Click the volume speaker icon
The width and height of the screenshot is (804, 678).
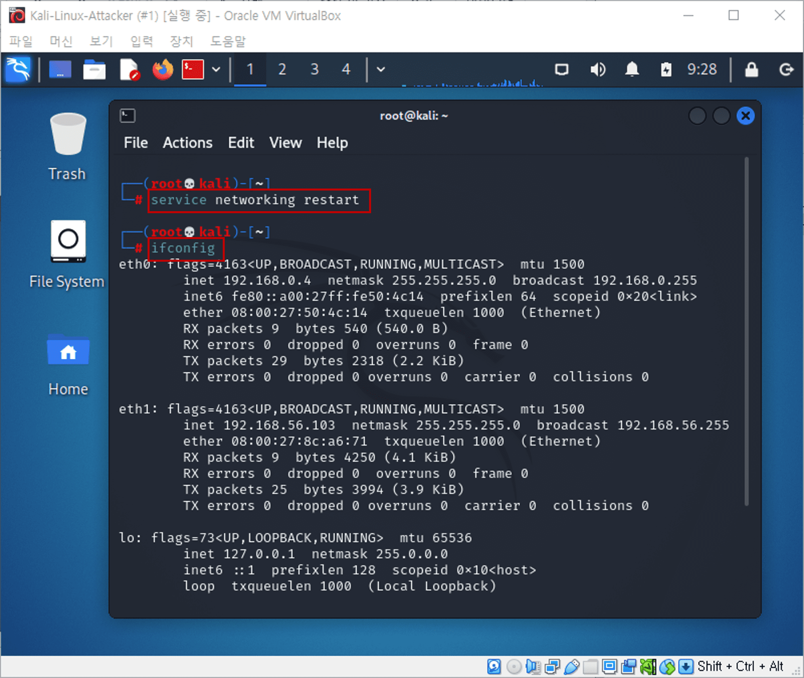click(x=597, y=70)
